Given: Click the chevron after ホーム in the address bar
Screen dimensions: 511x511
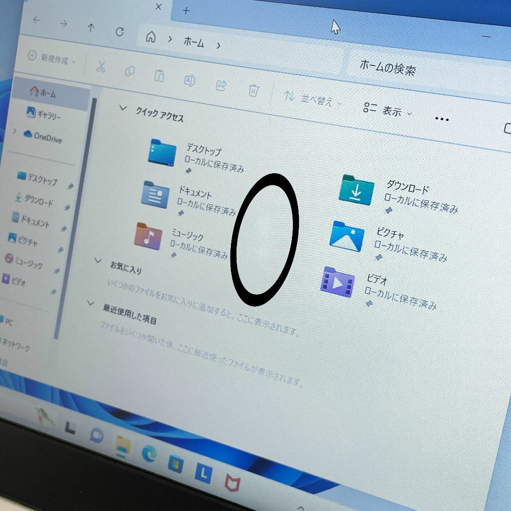Looking at the screenshot, I should pos(218,45).
